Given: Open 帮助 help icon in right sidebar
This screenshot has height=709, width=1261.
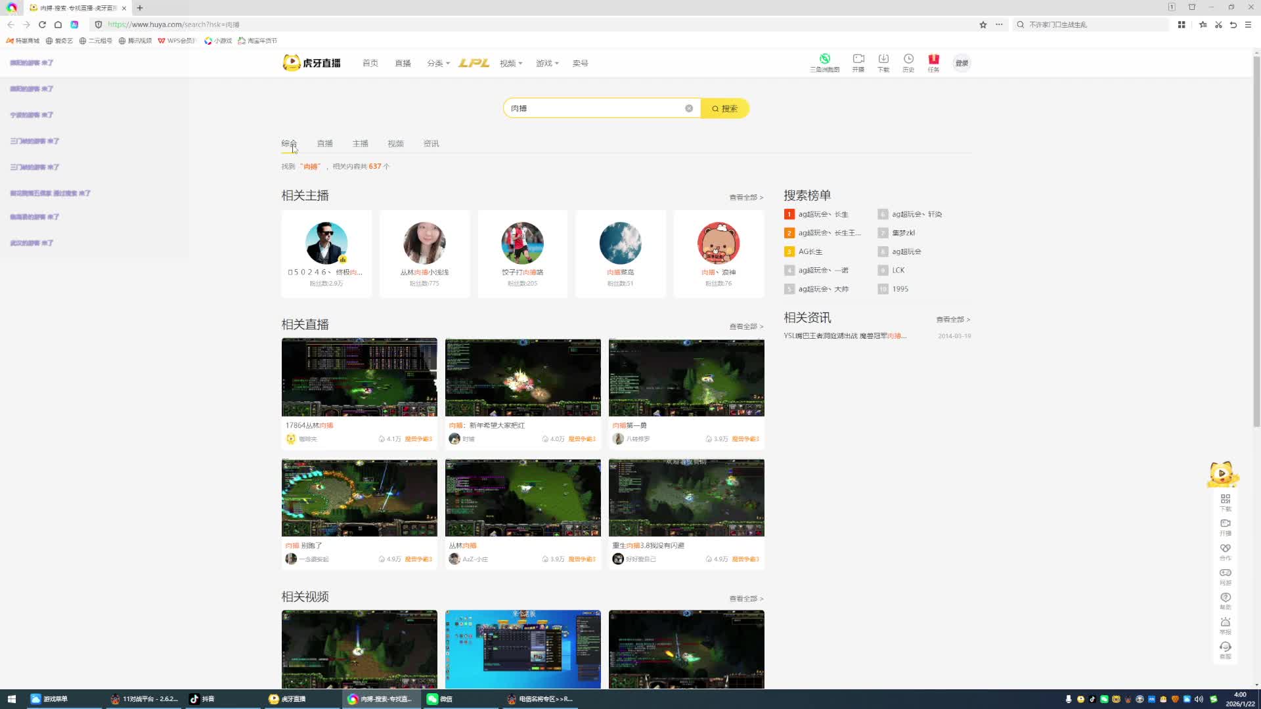Looking at the screenshot, I should (1226, 598).
